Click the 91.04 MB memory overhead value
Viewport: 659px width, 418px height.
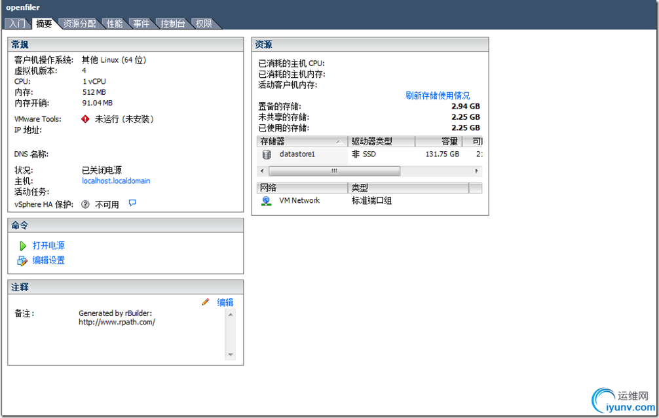click(x=97, y=103)
